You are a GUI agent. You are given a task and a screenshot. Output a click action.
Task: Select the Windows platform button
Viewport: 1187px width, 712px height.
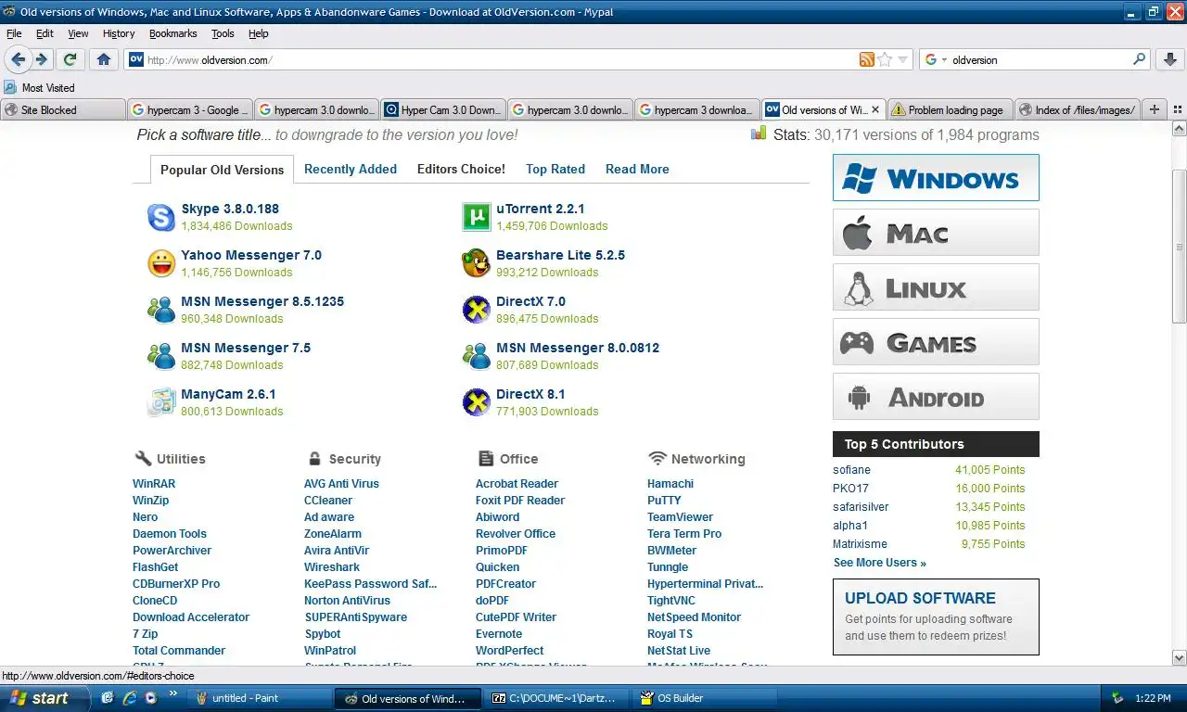point(936,177)
